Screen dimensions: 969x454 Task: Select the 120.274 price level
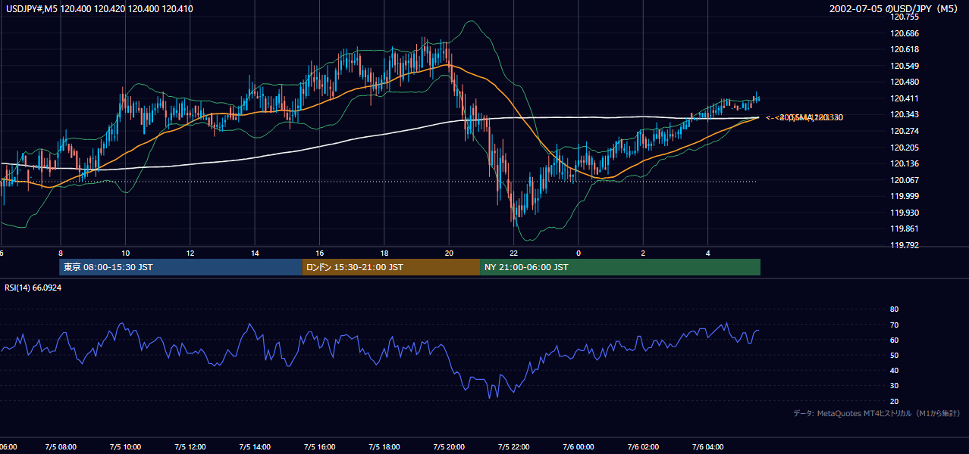click(x=905, y=132)
